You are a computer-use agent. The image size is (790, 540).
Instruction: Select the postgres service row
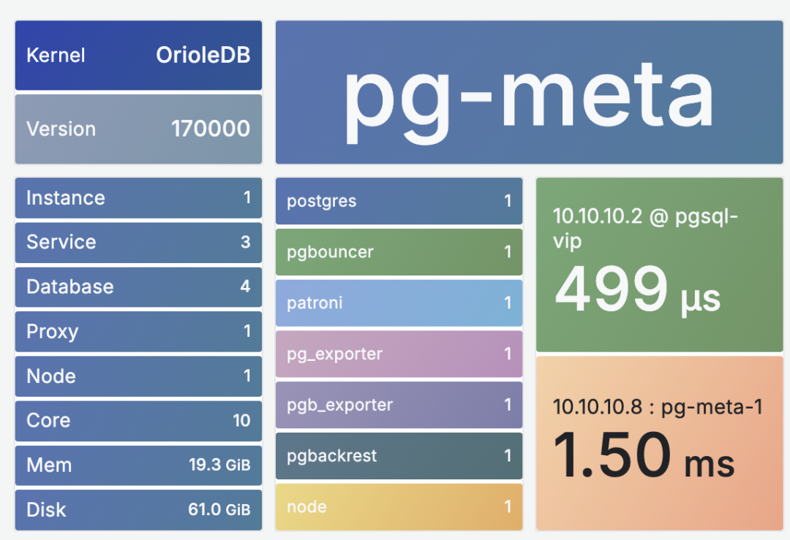399,201
